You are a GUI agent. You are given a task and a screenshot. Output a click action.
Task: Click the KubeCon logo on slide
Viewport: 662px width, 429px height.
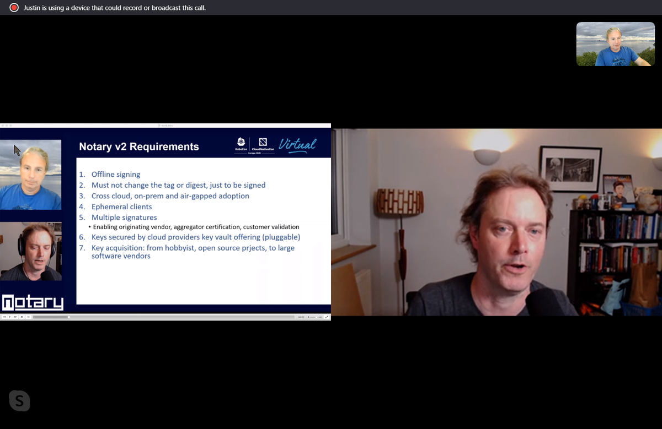click(241, 145)
